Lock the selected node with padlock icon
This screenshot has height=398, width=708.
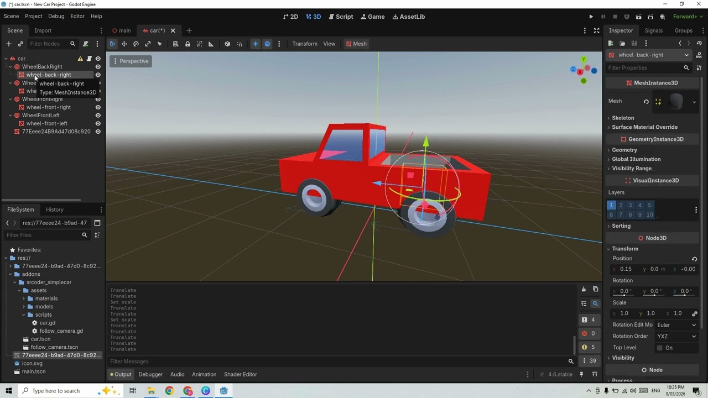pyautogui.click(x=188, y=44)
